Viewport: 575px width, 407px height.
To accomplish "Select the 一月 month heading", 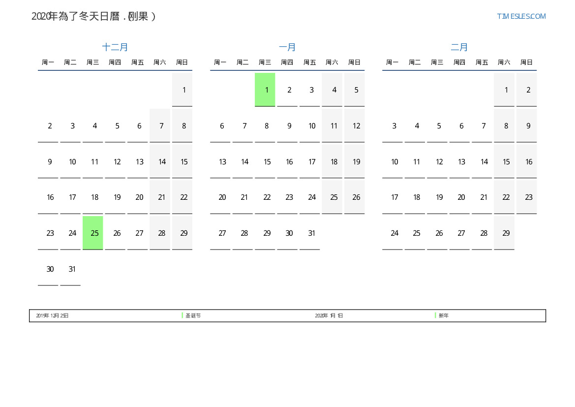I will pyautogui.click(x=287, y=47).
